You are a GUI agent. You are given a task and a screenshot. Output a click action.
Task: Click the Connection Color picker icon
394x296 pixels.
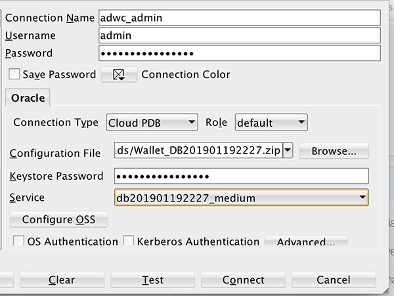(x=119, y=75)
